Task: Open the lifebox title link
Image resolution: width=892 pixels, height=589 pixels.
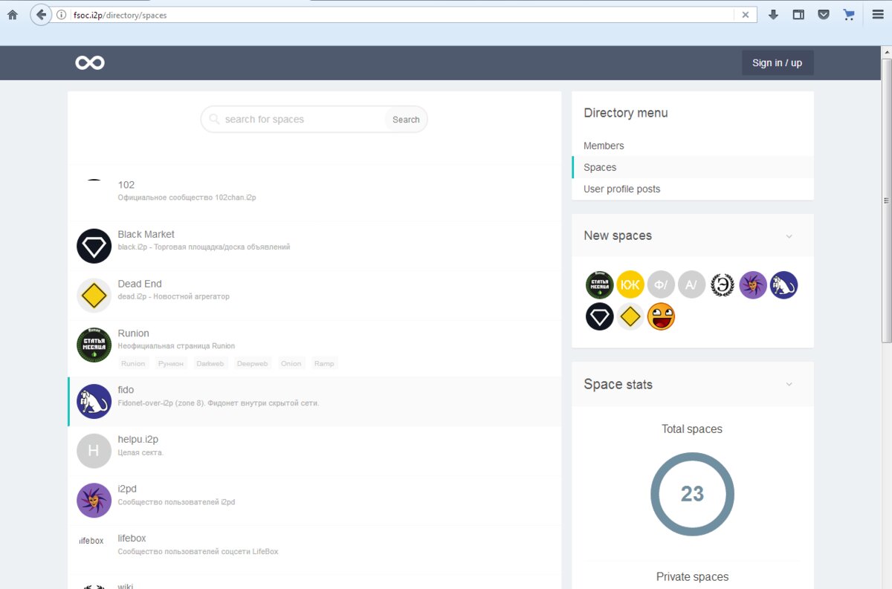Action: pos(132,538)
